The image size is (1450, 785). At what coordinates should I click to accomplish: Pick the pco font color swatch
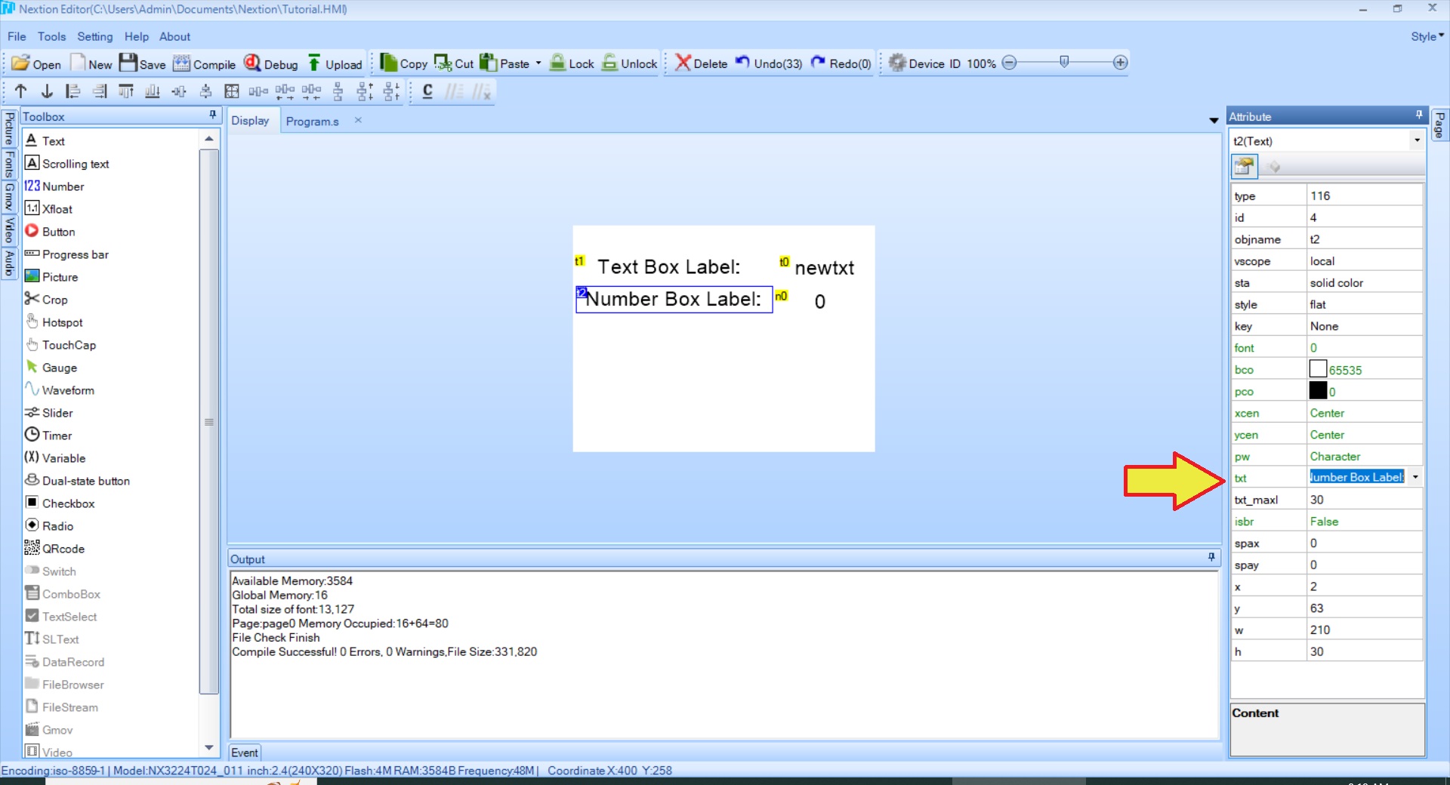coord(1318,391)
